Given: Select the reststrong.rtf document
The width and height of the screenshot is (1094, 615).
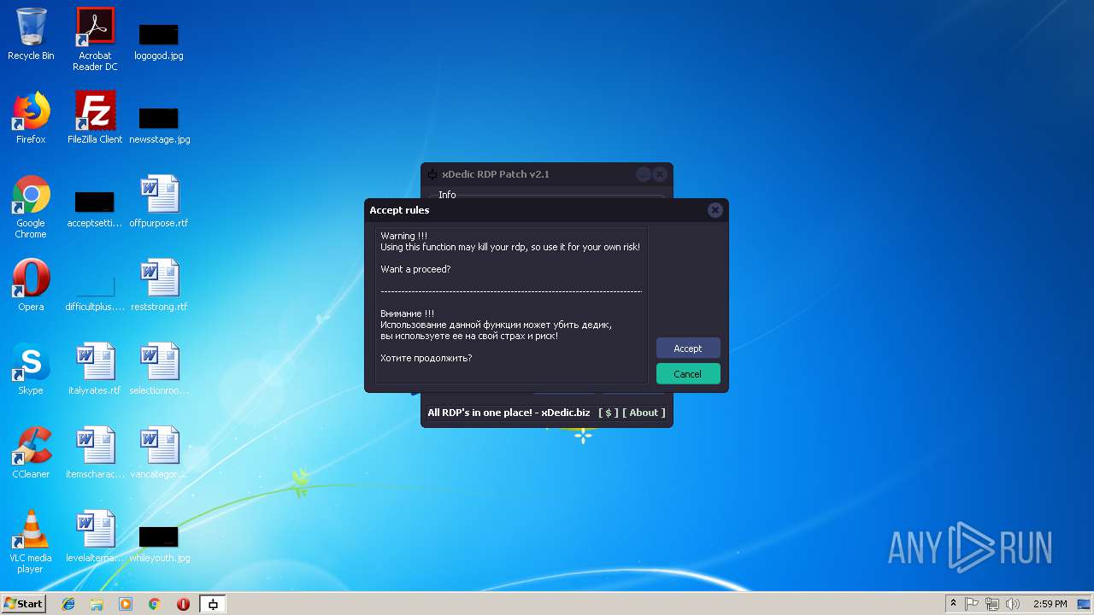Looking at the screenshot, I should pyautogui.click(x=159, y=286).
